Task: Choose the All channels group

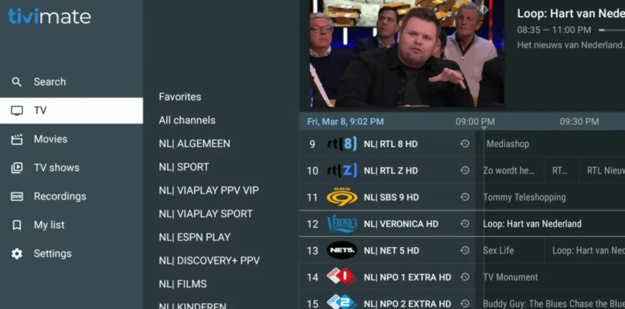Action: (x=187, y=120)
